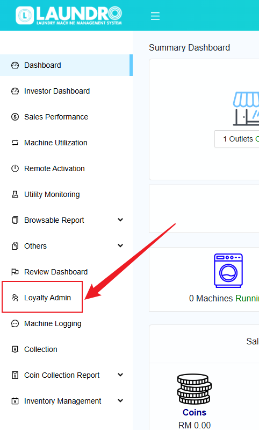Expand the Browsable Report submenu chevron
The height and width of the screenshot is (430, 259).
[120, 220]
